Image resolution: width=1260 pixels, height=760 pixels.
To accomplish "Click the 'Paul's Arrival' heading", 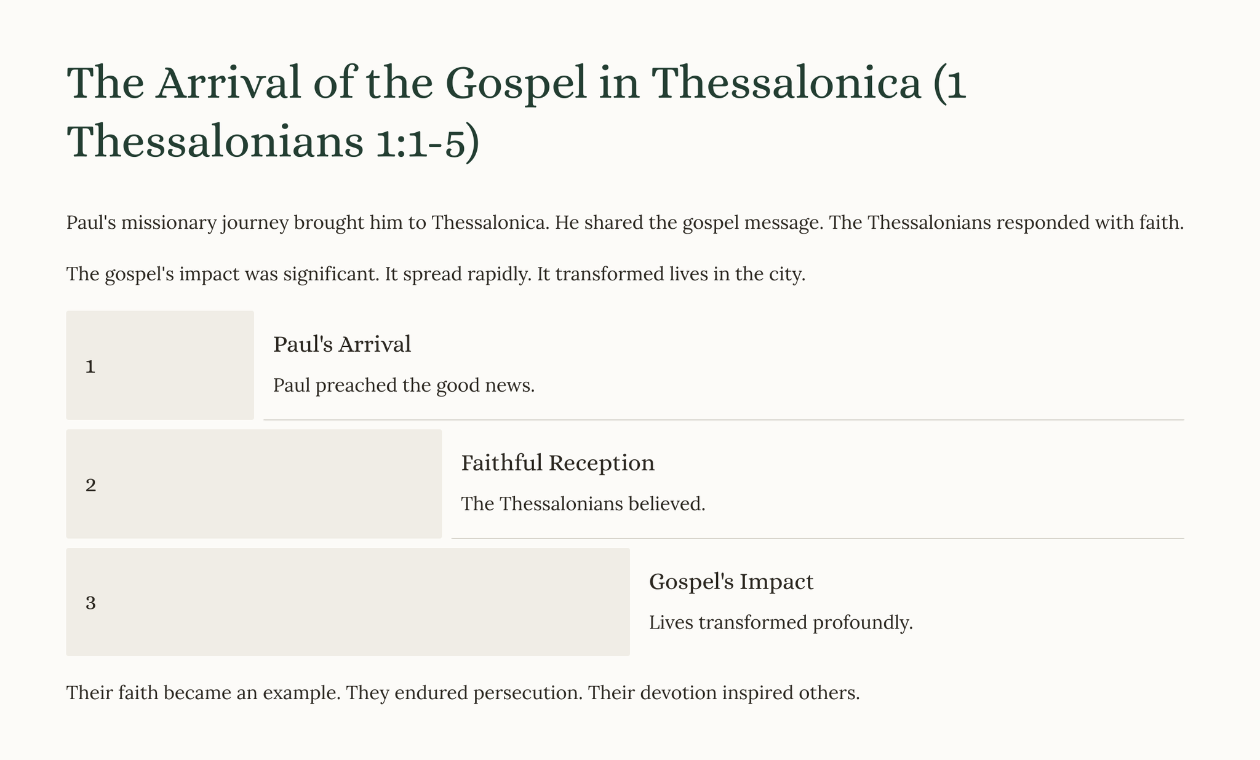I will coord(342,344).
